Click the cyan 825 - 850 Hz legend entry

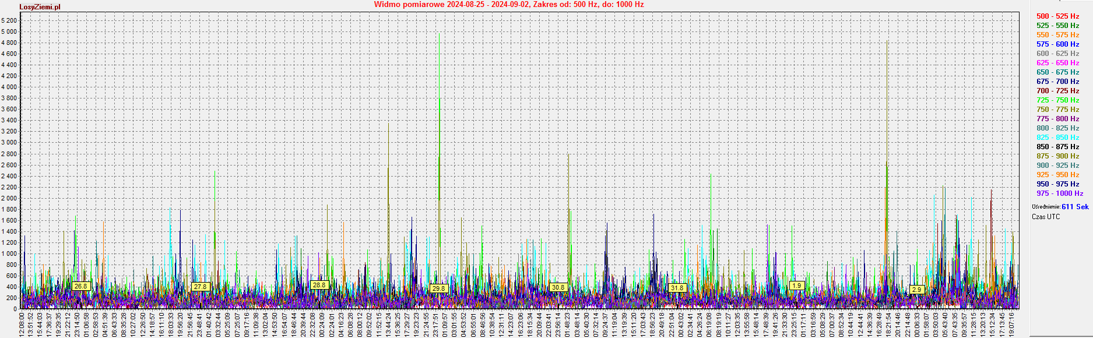click(x=1057, y=138)
